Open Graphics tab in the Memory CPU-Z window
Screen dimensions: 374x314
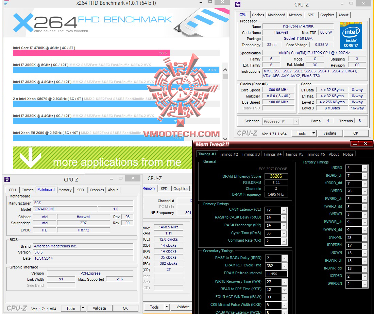pyautogui.click(x=180, y=189)
